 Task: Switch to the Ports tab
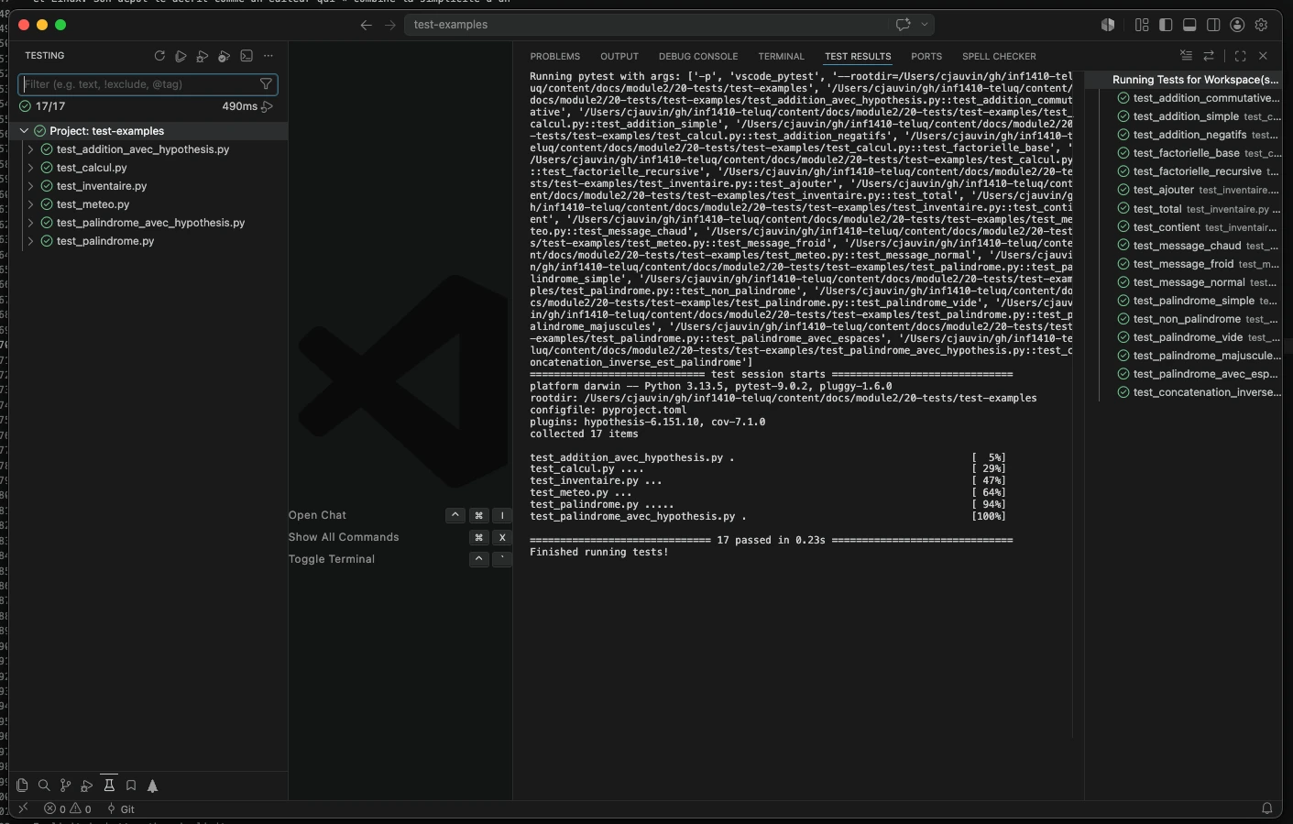coord(926,57)
